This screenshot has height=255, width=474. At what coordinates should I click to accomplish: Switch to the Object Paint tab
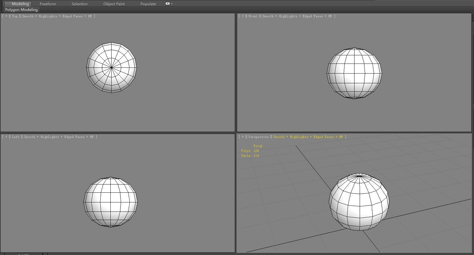pos(114,4)
